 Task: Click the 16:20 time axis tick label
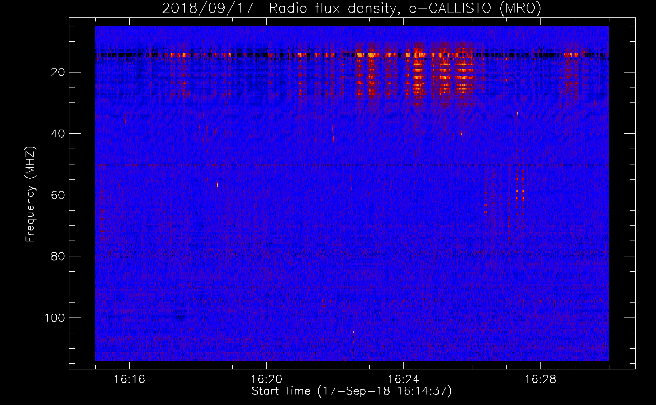[266, 379]
